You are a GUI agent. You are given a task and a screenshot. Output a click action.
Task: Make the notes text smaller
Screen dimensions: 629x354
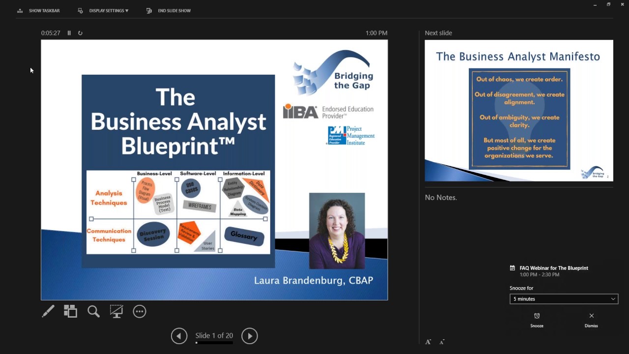point(442,342)
